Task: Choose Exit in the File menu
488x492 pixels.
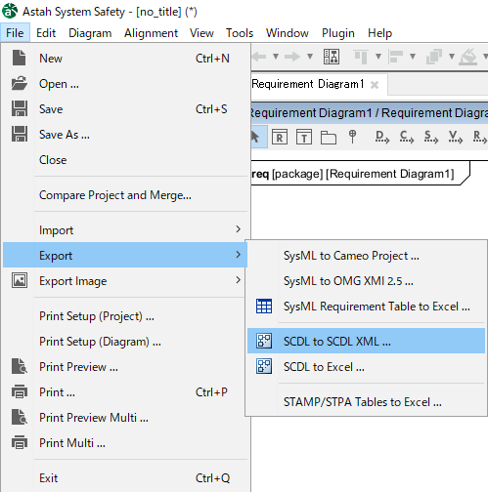Action: (x=125, y=478)
